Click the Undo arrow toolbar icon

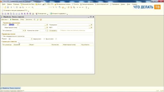[26, 7]
